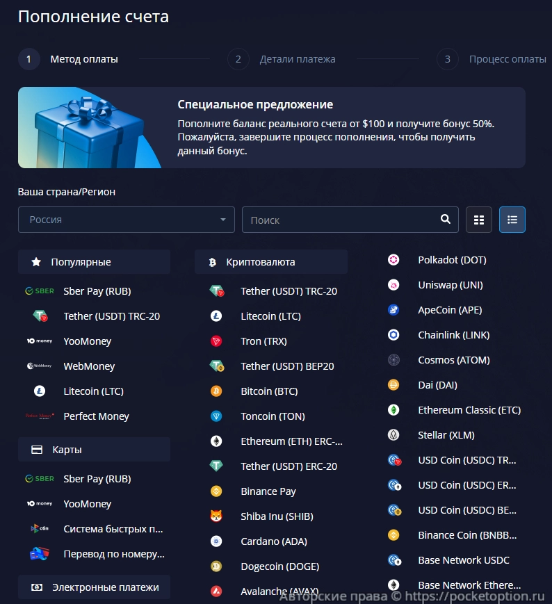The width and height of the screenshot is (552, 604).
Task: Select USD Coin (USDC) ER... method
Action: tap(467, 485)
